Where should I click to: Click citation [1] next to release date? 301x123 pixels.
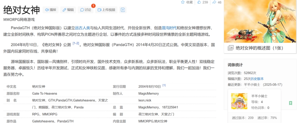pyautogui.click(x=164, y=86)
